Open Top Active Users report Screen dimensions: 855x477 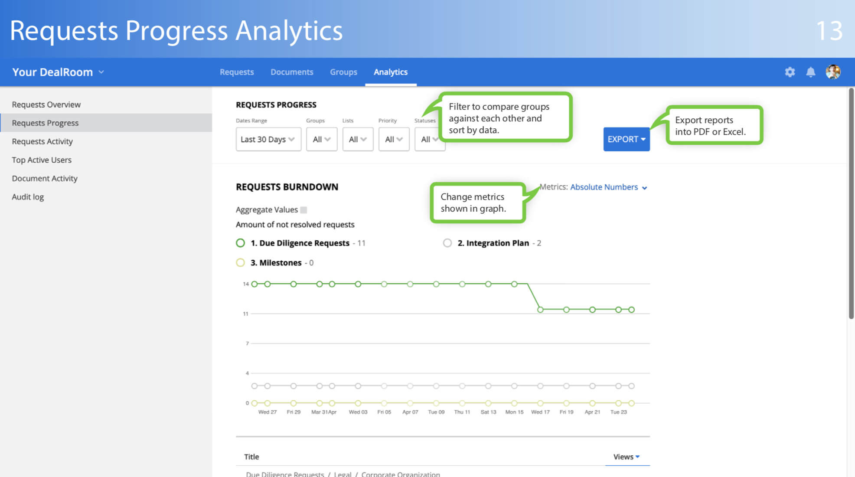[106, 160]
